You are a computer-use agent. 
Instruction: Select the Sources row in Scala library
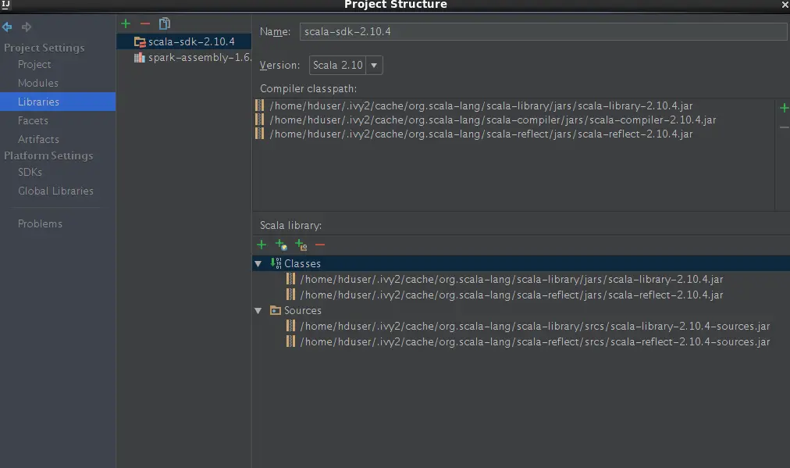[521, 310]
